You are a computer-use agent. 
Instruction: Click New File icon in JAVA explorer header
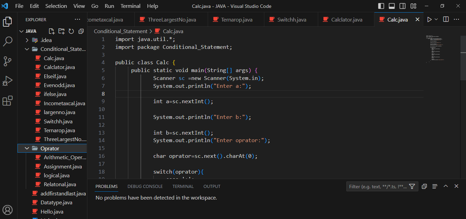pyautogui.click(x=52, y=31)
